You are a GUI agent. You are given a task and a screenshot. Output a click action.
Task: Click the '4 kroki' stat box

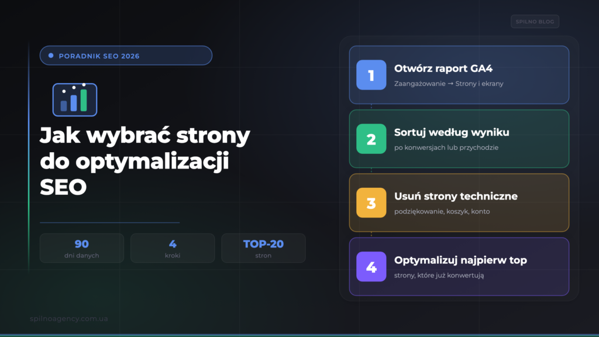[x=173, y=248]
